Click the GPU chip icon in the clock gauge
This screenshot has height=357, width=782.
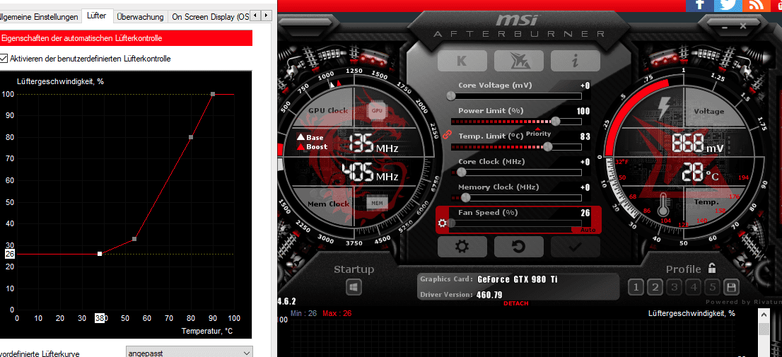[377, 110]
